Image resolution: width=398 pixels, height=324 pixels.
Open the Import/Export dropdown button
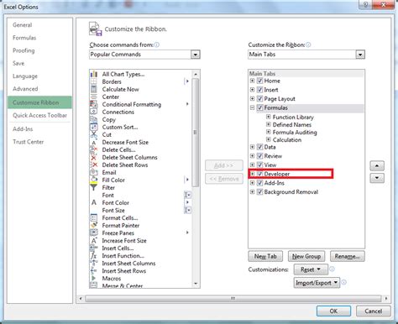click(x=317, y=283)
